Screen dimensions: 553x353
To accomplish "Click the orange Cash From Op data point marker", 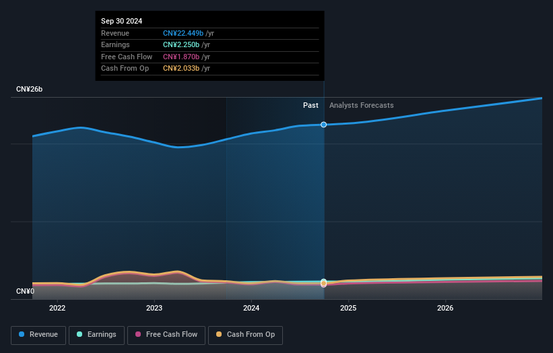I will tap(323, 283).
